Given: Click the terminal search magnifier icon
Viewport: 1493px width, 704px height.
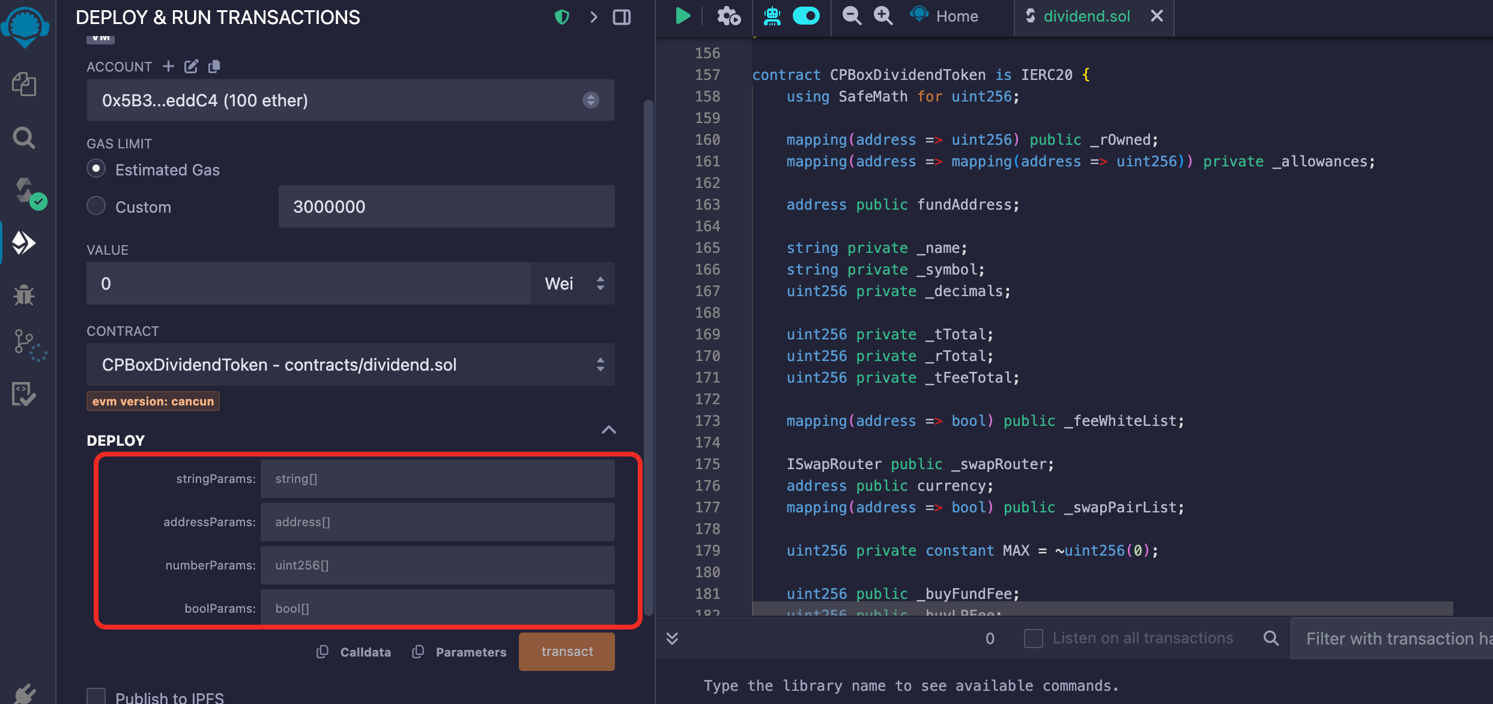Looking at the screenshot, I should 1271,638.
